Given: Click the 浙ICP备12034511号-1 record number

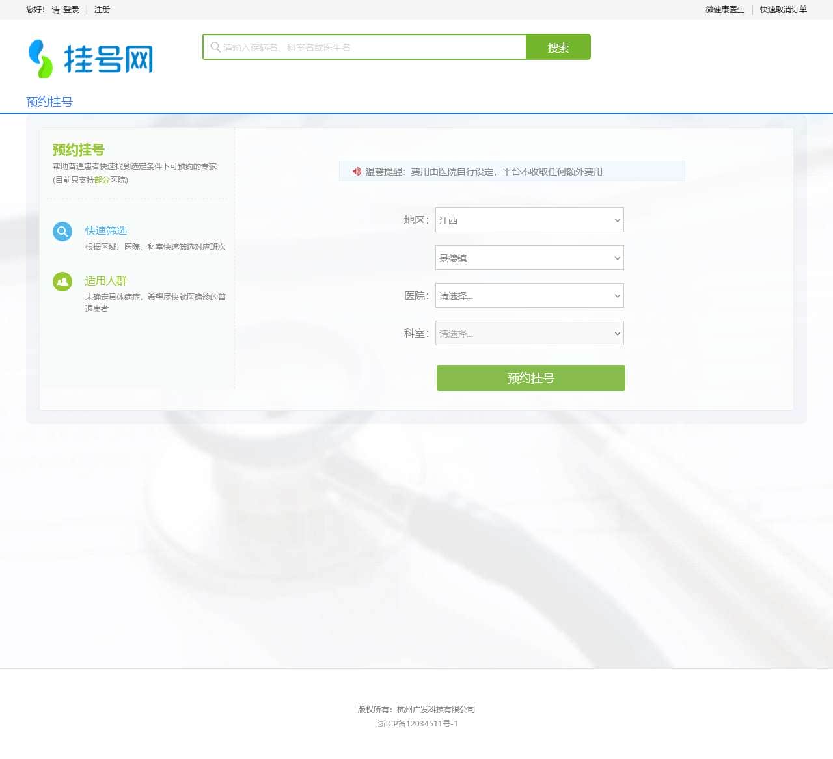Looking at the screenshot, I should click(x=416, y=724).
